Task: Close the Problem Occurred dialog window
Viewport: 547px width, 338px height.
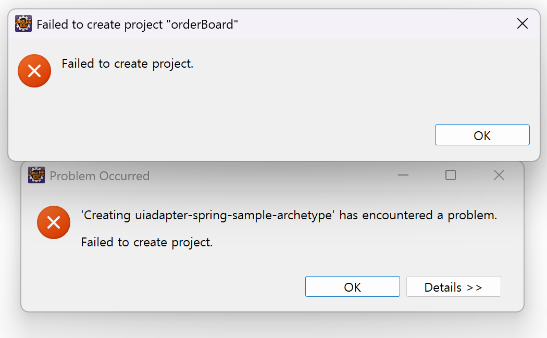Action: pyautogui.click(x=499, y=176)
